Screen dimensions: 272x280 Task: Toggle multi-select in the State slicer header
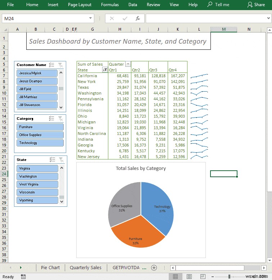point(52,159)
